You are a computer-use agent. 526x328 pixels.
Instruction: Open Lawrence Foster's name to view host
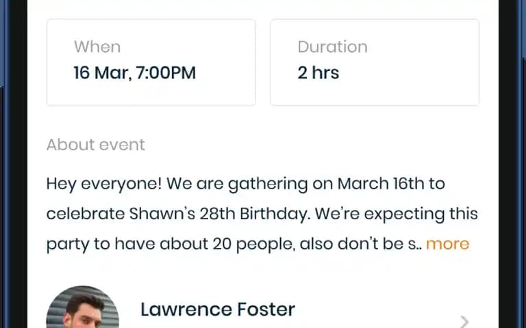click(x=218, y=310)
